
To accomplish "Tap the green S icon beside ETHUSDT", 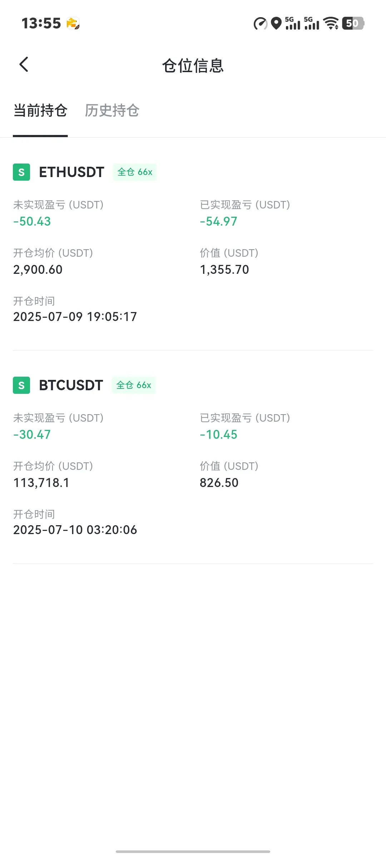I will tap(21, 172).
